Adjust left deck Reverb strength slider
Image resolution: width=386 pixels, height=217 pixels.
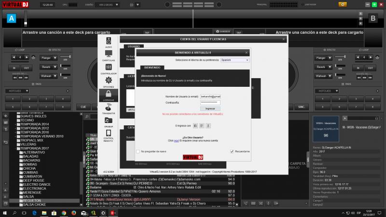click(x=66, y=66)
